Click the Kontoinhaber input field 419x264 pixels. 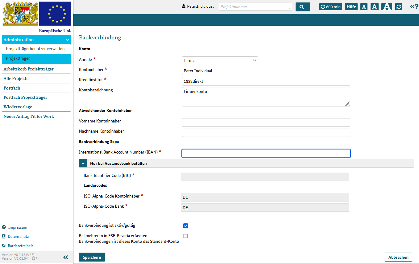point(266,71)
